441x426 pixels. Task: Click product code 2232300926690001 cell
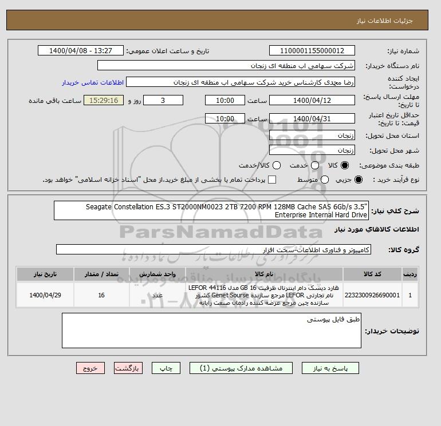click(372, 295)
